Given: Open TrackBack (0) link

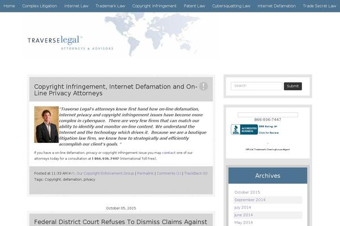Looking at the screenshot, I should tap(195, 173).
